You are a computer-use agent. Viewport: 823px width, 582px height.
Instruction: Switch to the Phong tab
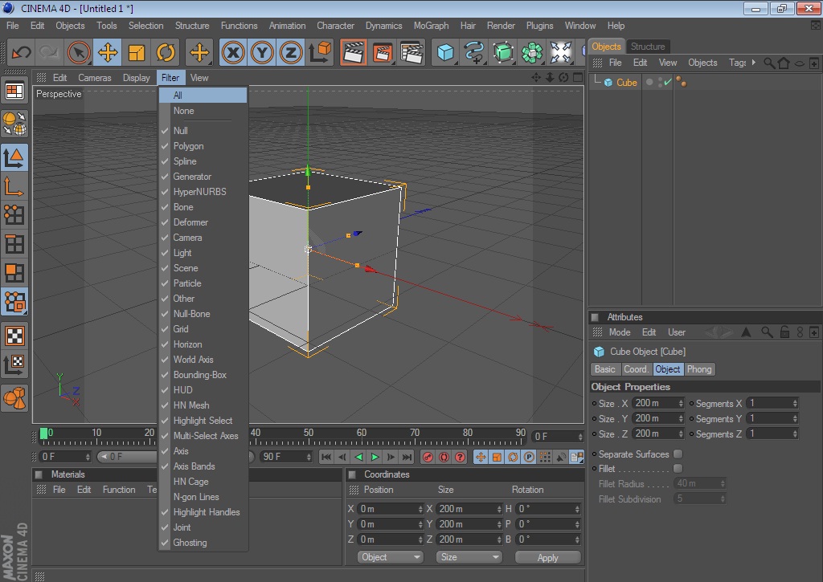point(699,369)
